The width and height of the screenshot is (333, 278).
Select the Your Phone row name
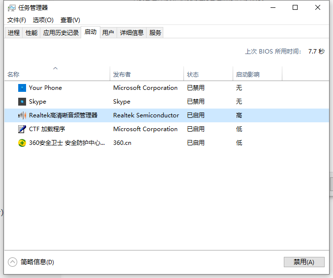(45, 88)
